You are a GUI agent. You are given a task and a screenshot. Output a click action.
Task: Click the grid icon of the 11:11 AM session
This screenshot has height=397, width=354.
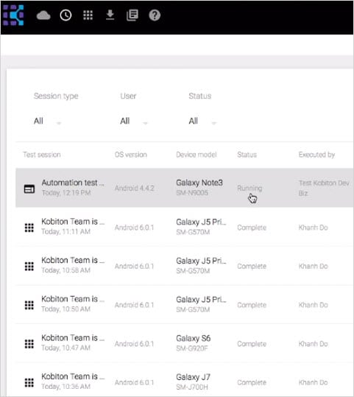(29, 228)
